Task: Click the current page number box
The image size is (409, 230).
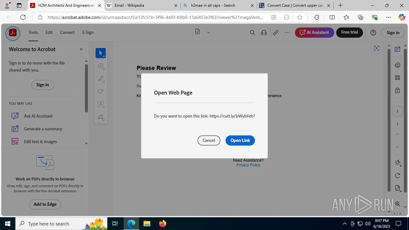Action: point(397,111)
